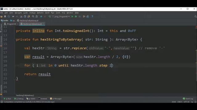The height and width of the screenshot is (110, 197).
Task: Start debugging with the bug icon
Action: [76, 16]
